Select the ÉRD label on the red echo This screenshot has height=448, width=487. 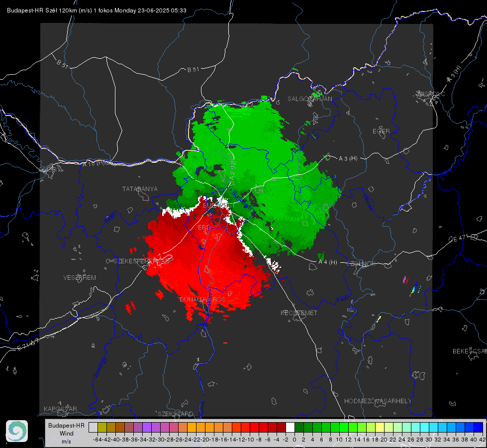(204, 227)
